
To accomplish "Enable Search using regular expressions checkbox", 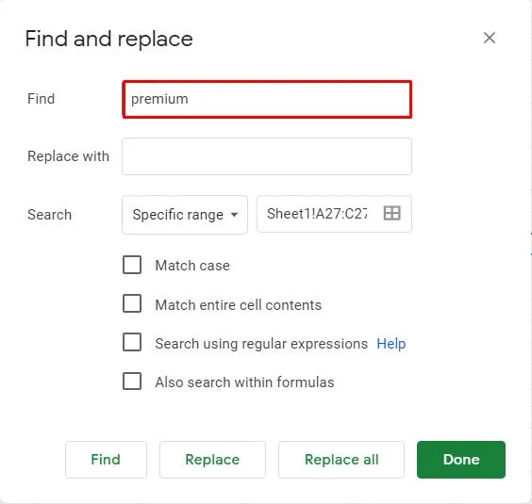I will 132,342.
